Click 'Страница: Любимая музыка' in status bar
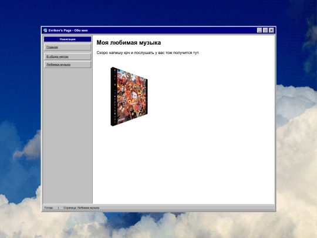The image size is (317, 238). click(81, 208)
